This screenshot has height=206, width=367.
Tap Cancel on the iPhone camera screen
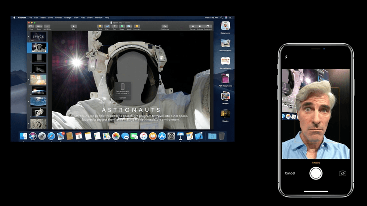pos(290,173)
